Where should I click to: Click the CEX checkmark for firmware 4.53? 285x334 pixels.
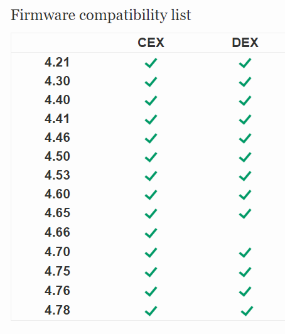click(151, 176)
